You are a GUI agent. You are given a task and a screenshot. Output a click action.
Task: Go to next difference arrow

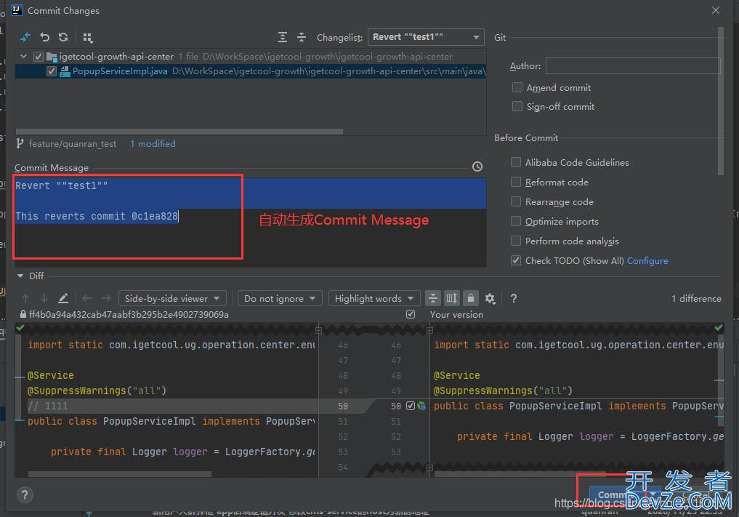(x=44, y=298)
